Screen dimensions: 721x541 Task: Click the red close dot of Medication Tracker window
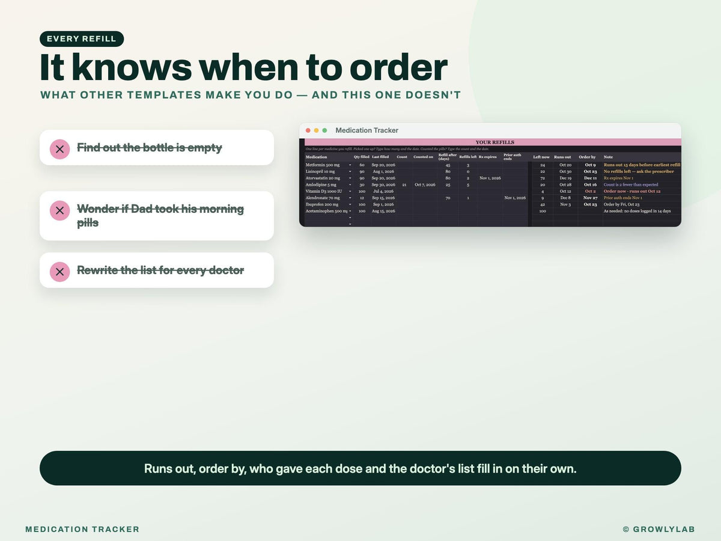click(308, 130)
